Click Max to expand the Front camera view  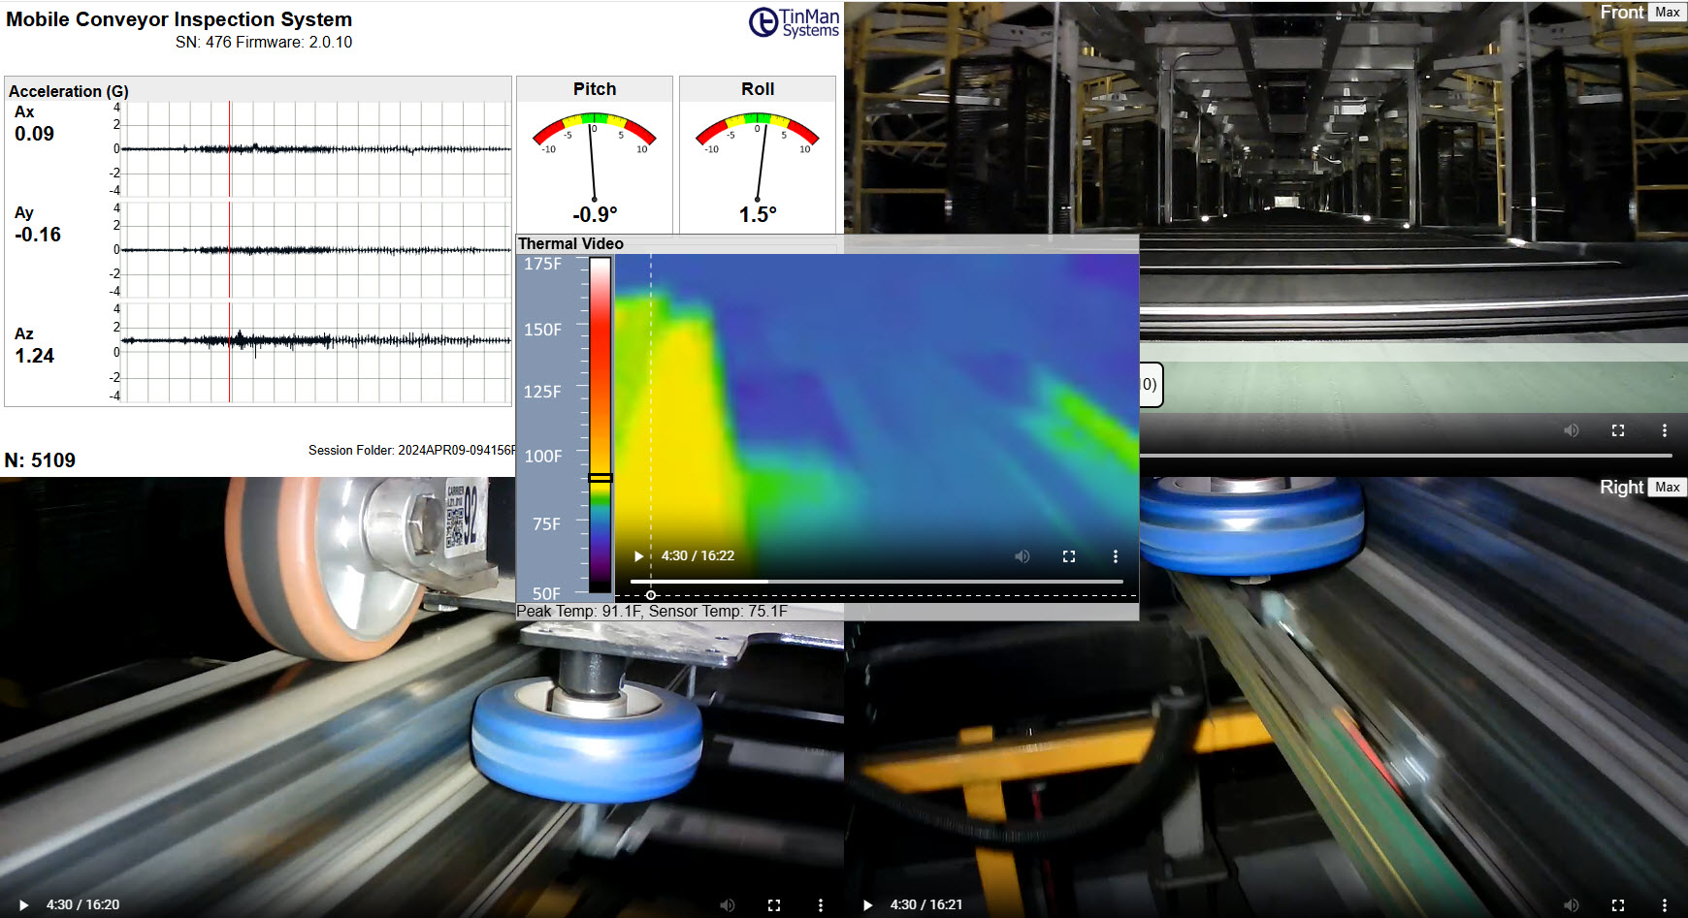pyautogui.click(x=1667, y=12)
